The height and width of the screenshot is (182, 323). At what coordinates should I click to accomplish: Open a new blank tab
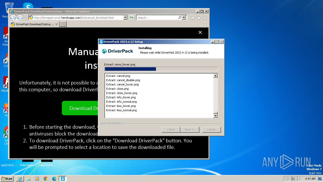click(63, 24)
